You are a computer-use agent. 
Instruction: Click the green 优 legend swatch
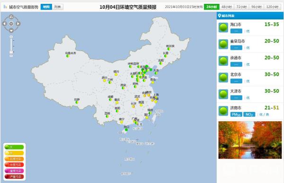[x=14, y=147]
